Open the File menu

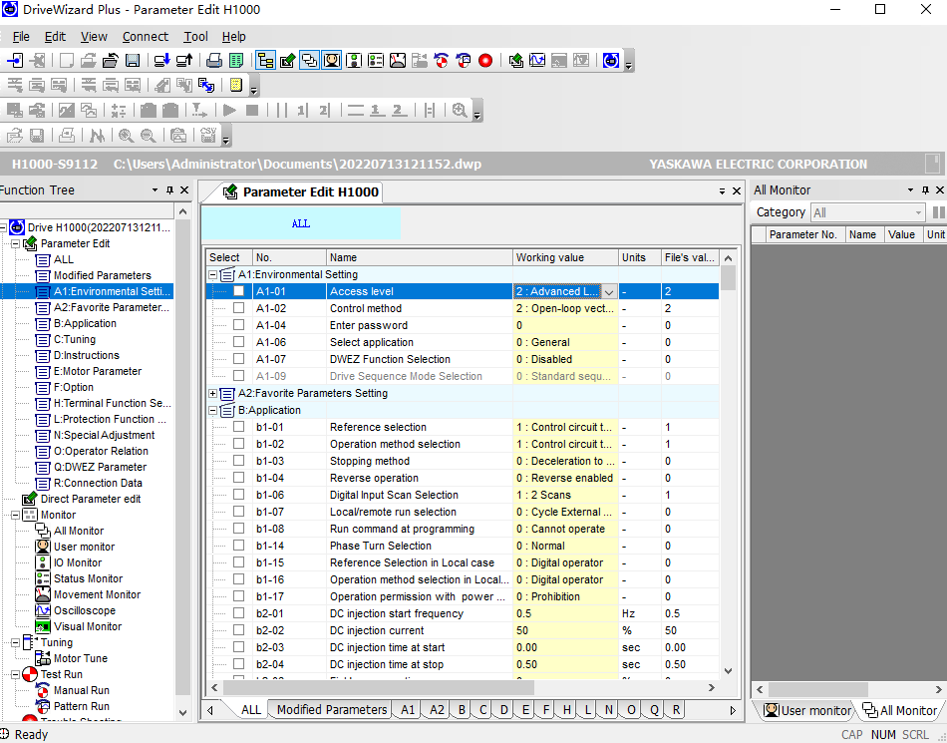click(21, 37)
